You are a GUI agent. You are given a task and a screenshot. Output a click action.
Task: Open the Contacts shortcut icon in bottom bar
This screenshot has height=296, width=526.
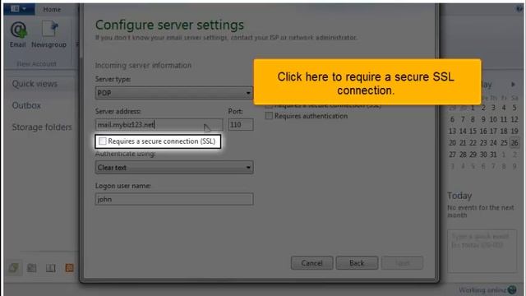pos(51,267)
